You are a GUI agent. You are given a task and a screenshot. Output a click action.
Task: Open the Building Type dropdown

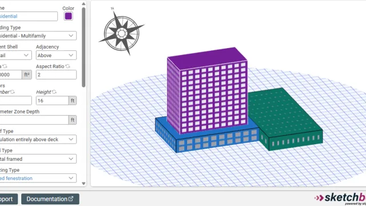[38, 35]
